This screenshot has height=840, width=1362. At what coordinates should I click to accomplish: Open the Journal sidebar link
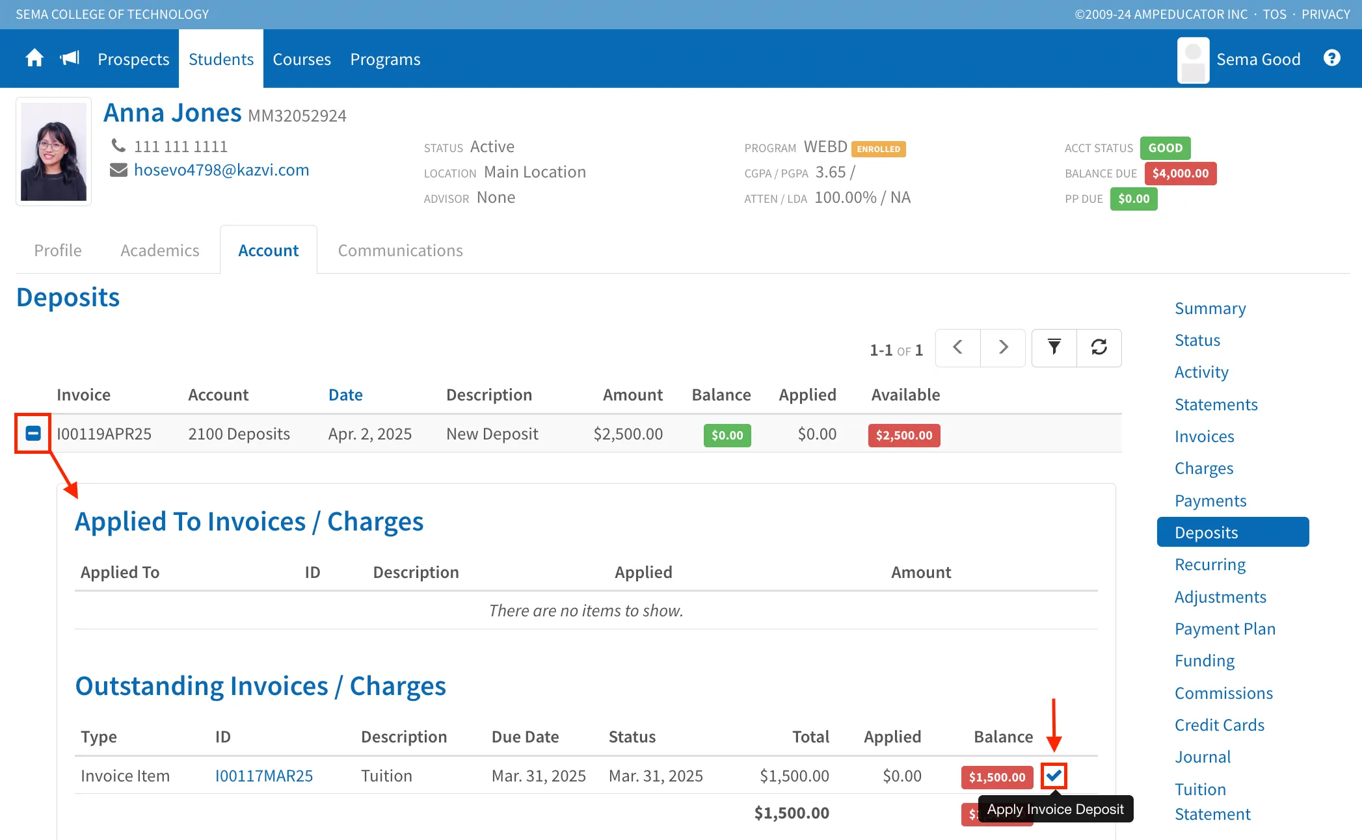point(1202,757)
